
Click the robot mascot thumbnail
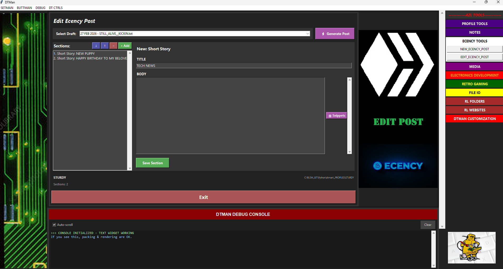(472, 248)
